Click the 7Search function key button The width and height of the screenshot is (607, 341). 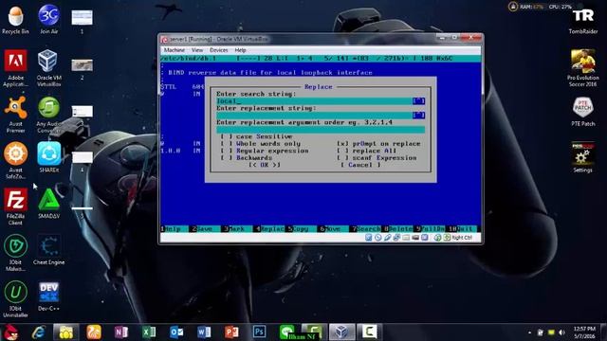click(365, 229)
